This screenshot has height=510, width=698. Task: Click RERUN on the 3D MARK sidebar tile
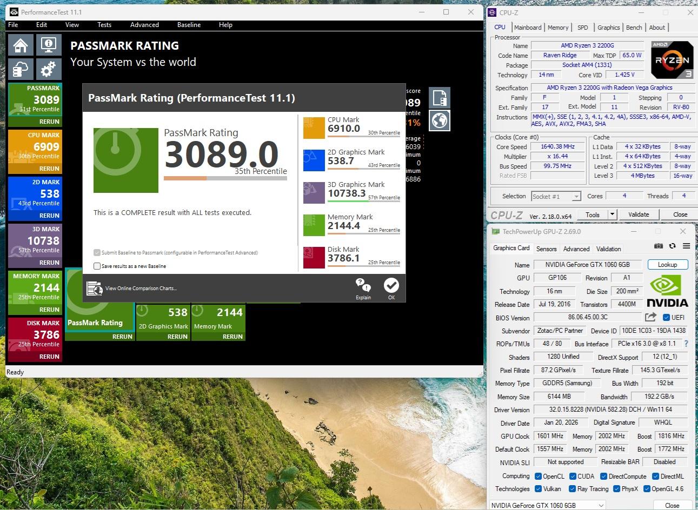(49, 263)
